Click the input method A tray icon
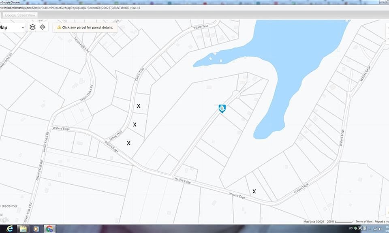 coord(360,228)
